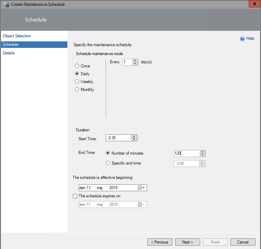The image size is (261, 249).
Task: Increase the number of minutes with the up arrow
Action: [203, 152]
